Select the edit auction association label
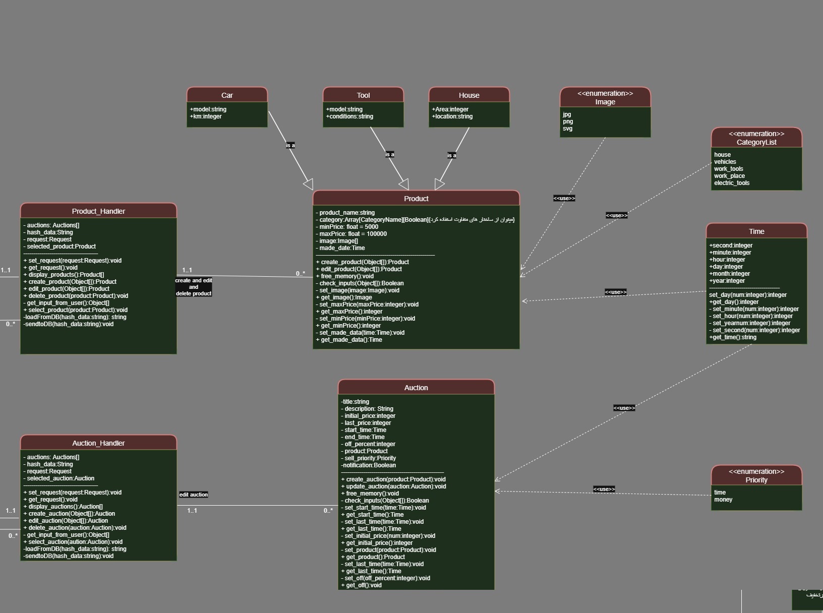The width and height of the screenshot is (823, 613). point(193,495)
